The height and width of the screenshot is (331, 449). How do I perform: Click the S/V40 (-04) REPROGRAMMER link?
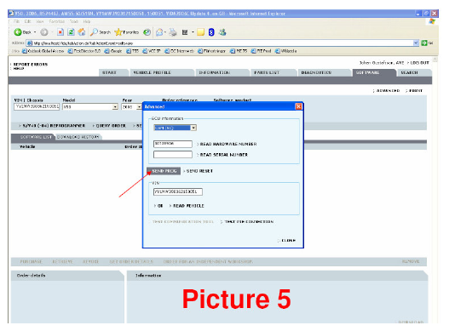[x=54, y=126]
